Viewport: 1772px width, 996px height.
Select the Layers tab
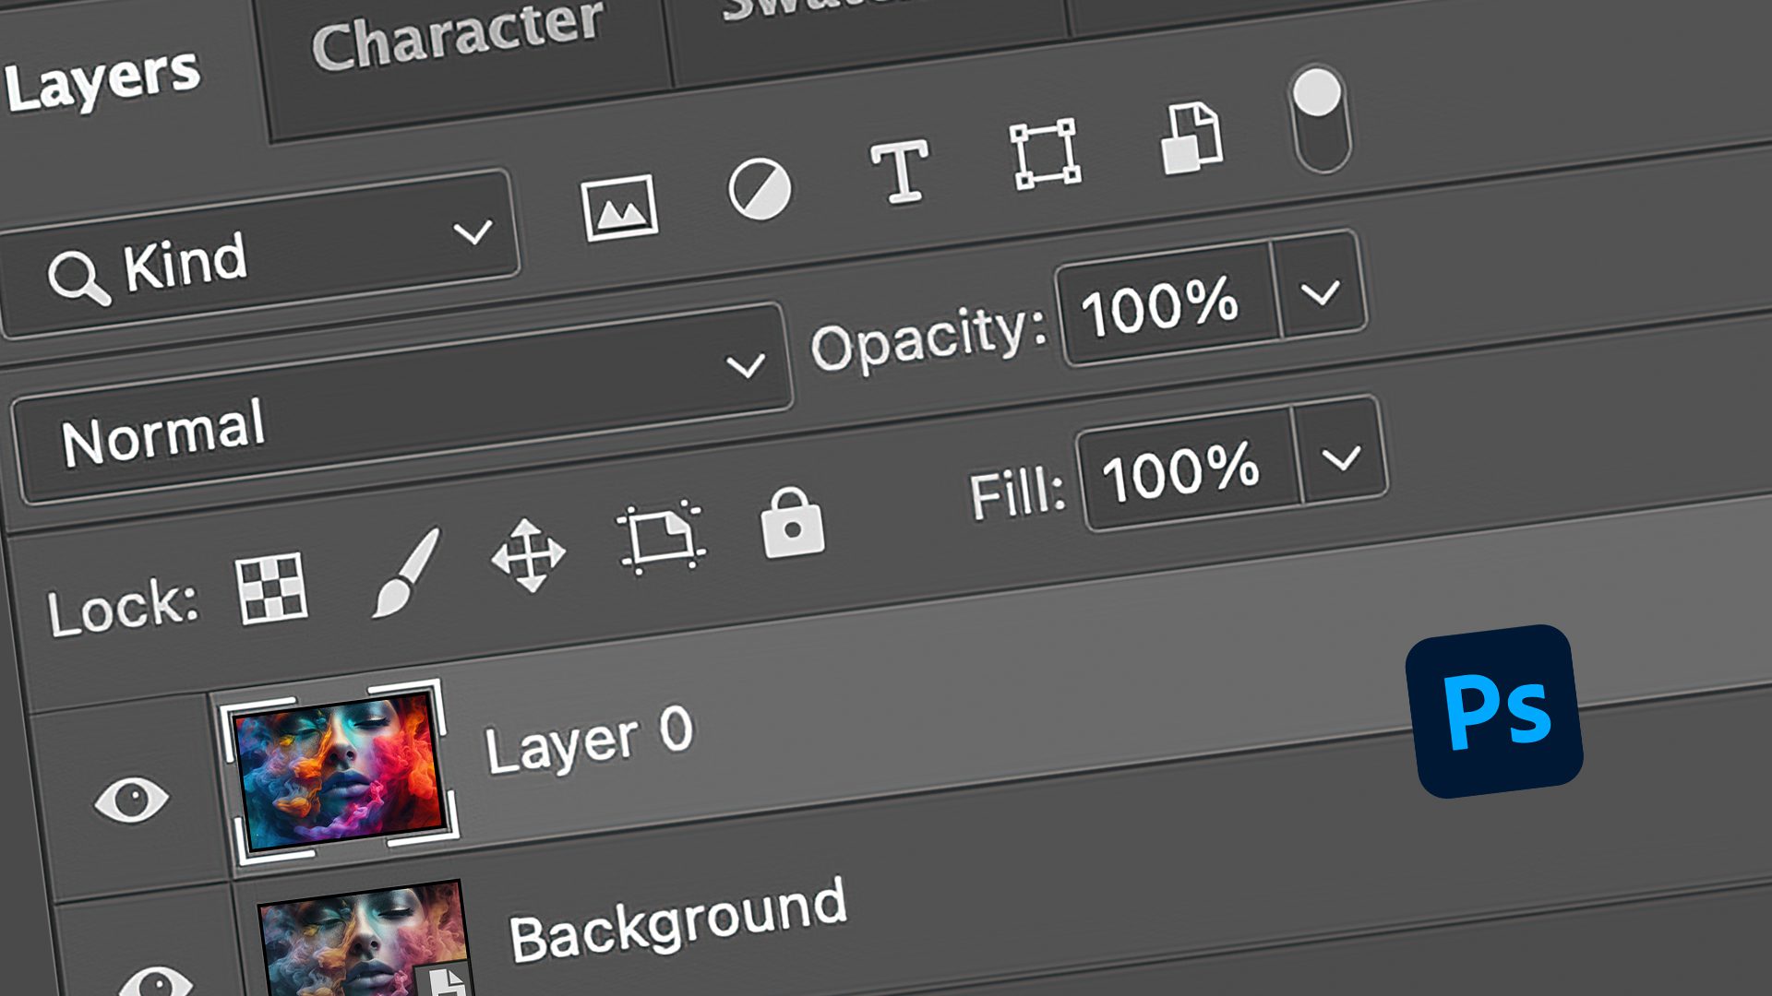tap(102, 81)
